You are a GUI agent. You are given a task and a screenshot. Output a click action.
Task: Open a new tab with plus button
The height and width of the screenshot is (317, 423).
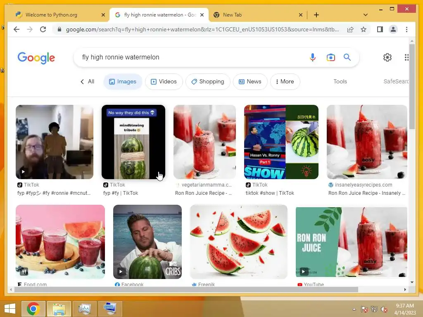316,15
